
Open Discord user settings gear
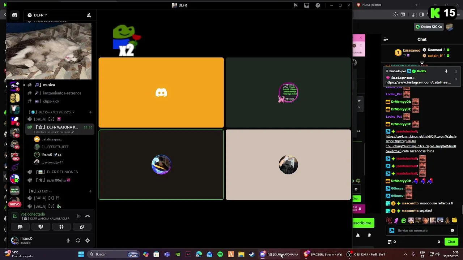(87, 240)
